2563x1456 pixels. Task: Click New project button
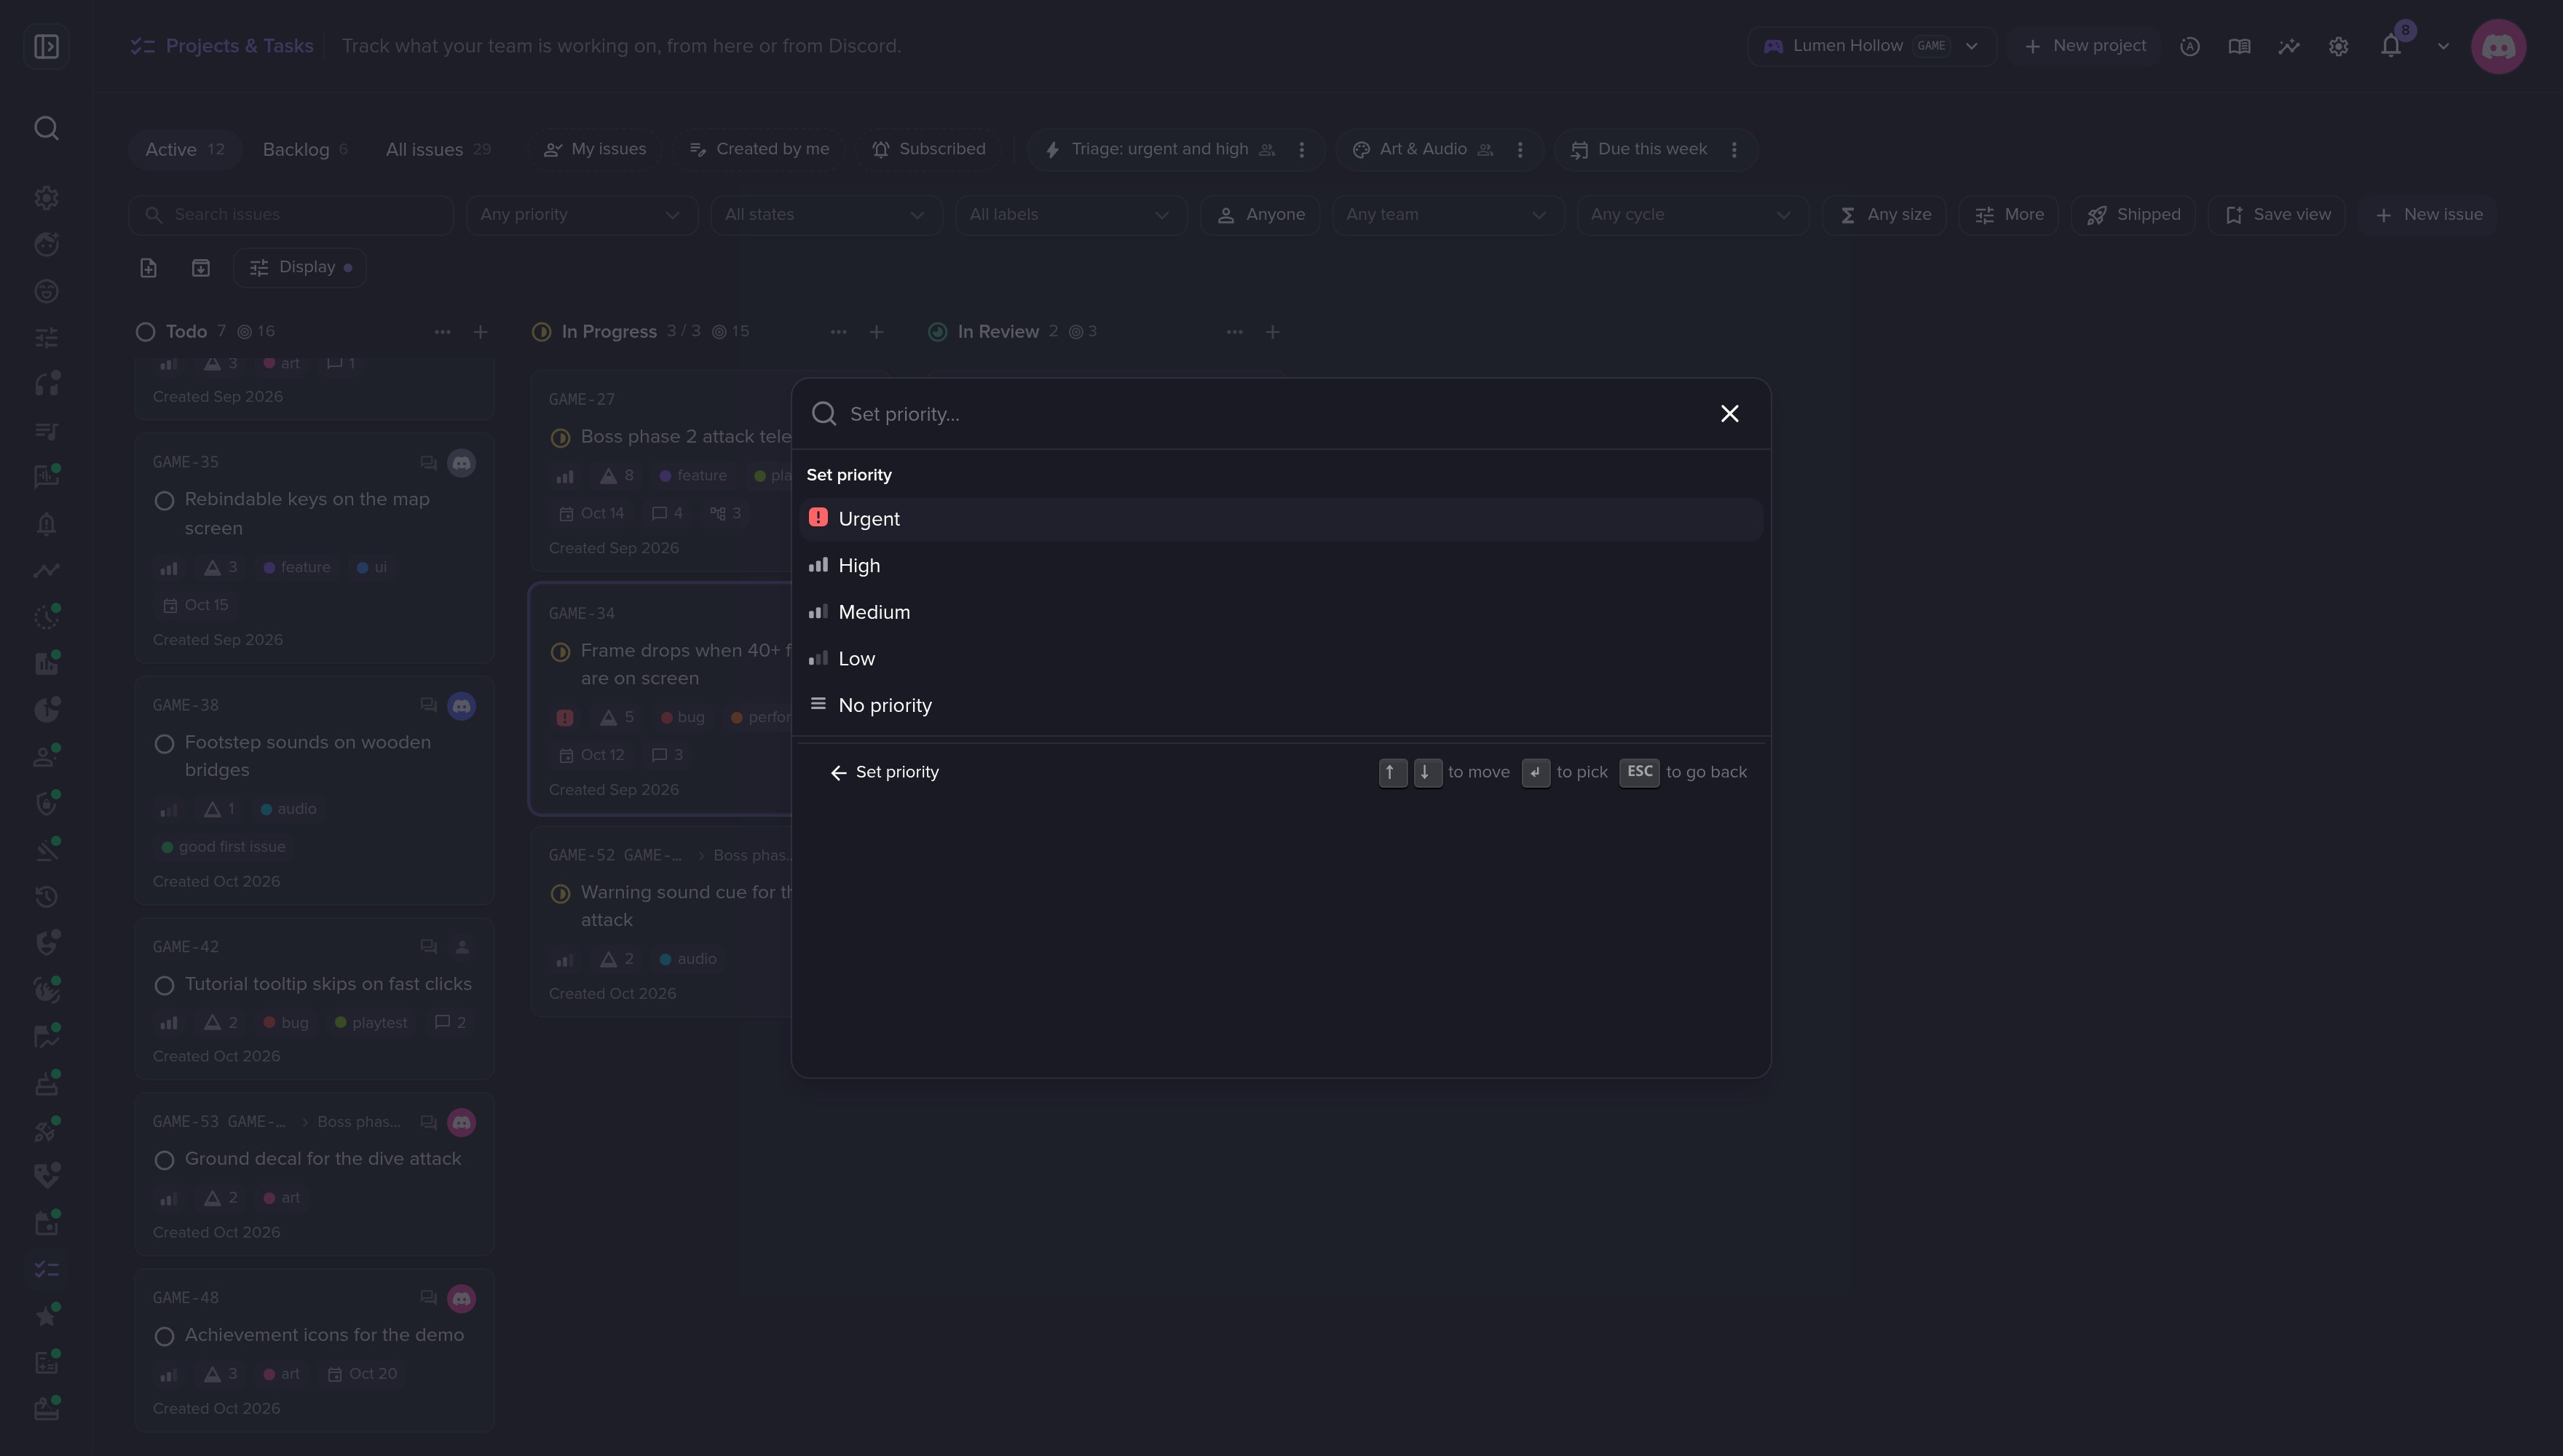2085,46
